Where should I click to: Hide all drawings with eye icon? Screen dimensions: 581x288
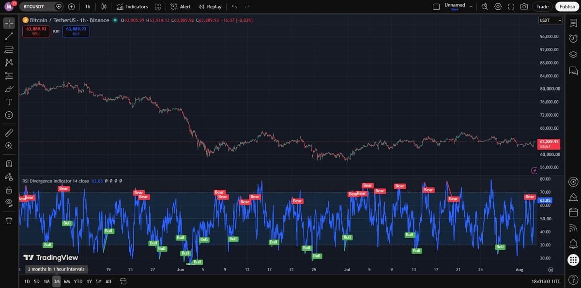(9, 203)
